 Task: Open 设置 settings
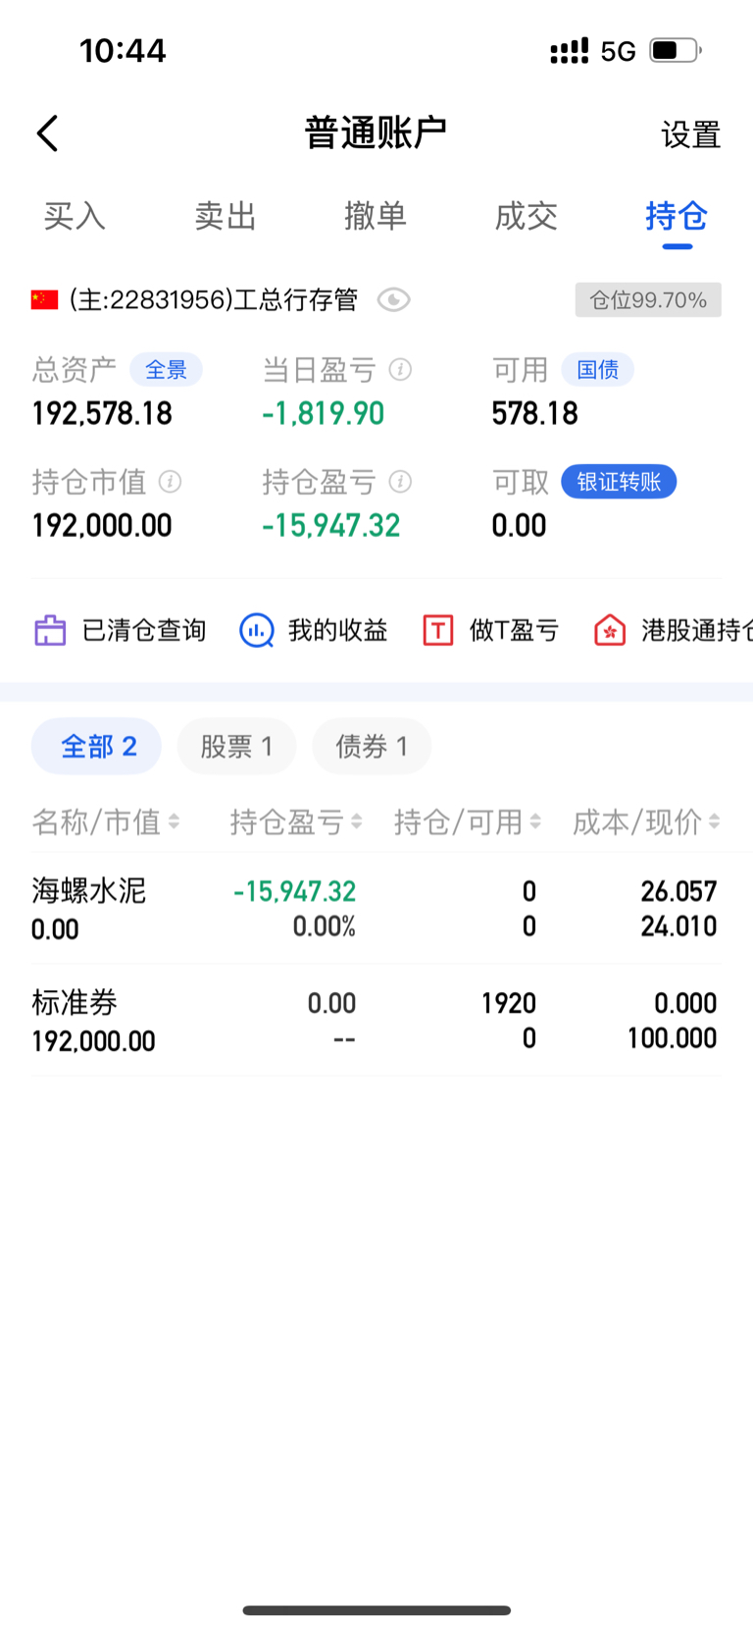(x=690, y=134)
